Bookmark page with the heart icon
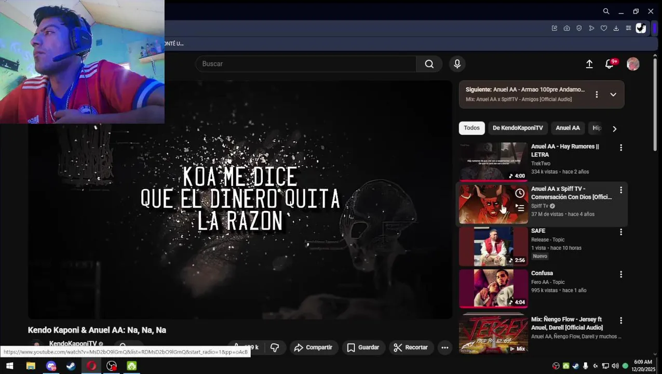Image resolution: width=662 pixels, height=374 pixels. 604,28
